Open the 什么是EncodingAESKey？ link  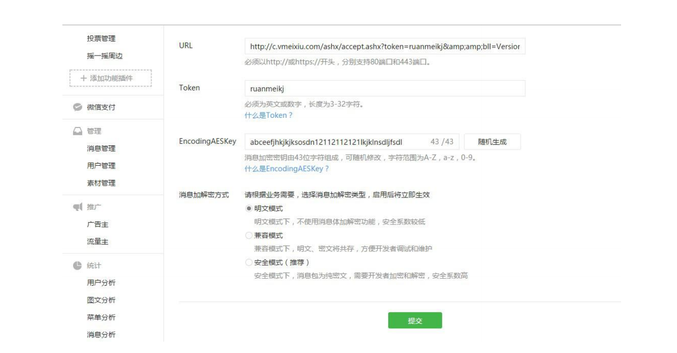287,168
